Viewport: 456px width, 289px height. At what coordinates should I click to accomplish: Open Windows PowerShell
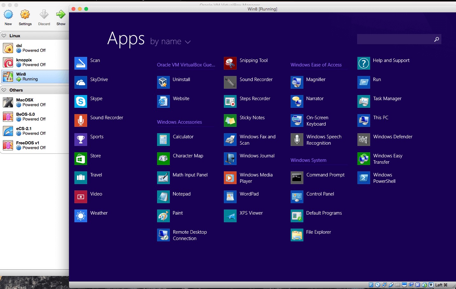[383, 178]
